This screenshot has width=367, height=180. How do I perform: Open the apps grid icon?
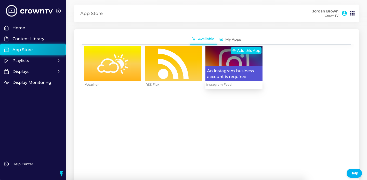point(352,13)
